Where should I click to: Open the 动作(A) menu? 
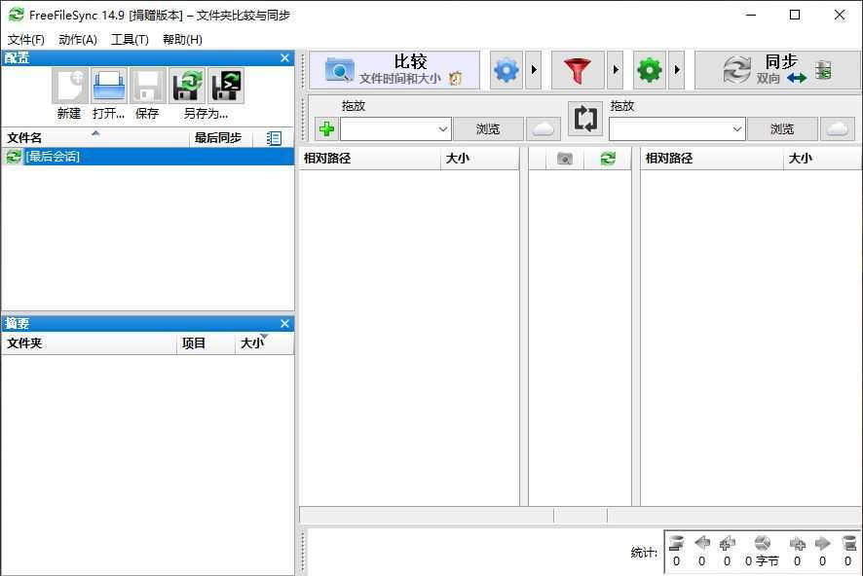[x=79, y=39]
